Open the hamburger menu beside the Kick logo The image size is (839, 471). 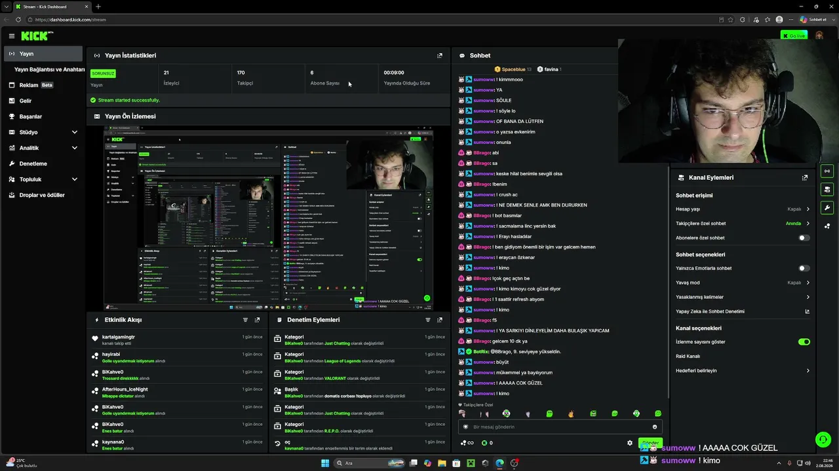(11, 36)
